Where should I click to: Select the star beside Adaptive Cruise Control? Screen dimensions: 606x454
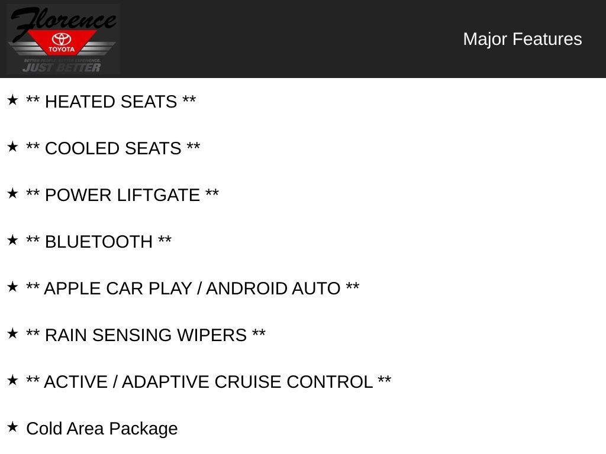(12, 381)
